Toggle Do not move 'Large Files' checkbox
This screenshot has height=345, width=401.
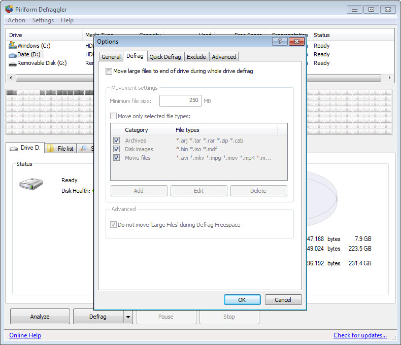113,225
